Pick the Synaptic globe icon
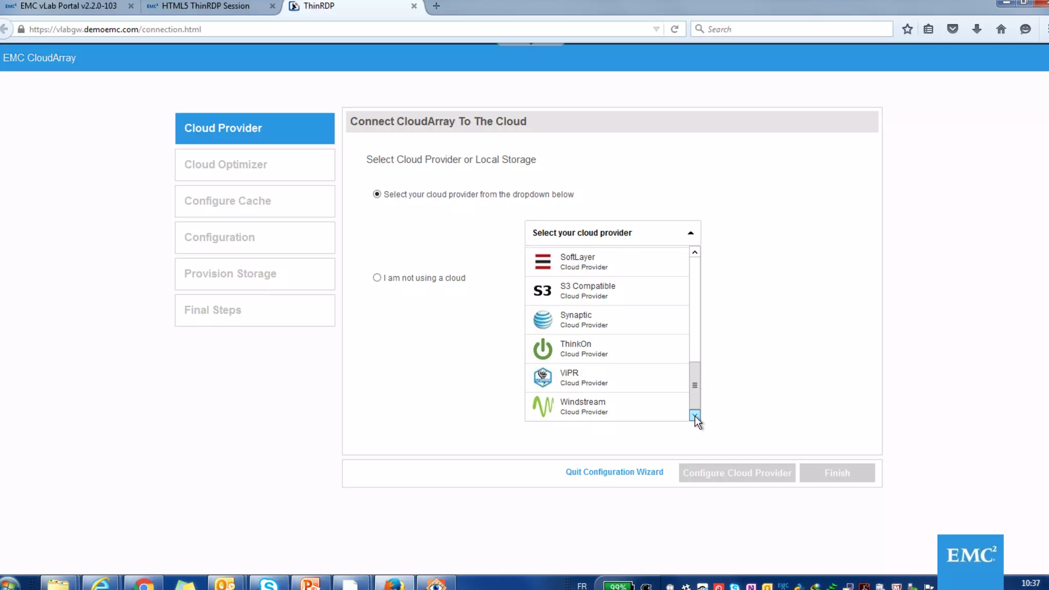Viewport: 1049px width, 590px height. pyautogui.click(x=542, y=320)
